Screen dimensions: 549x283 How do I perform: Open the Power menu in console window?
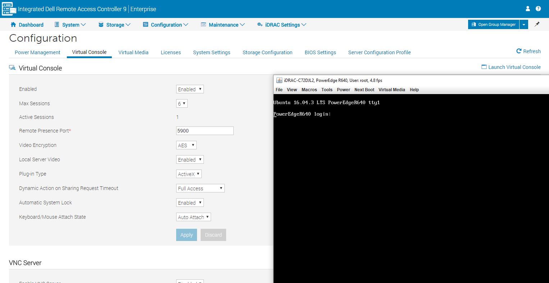tap(343, 90)
